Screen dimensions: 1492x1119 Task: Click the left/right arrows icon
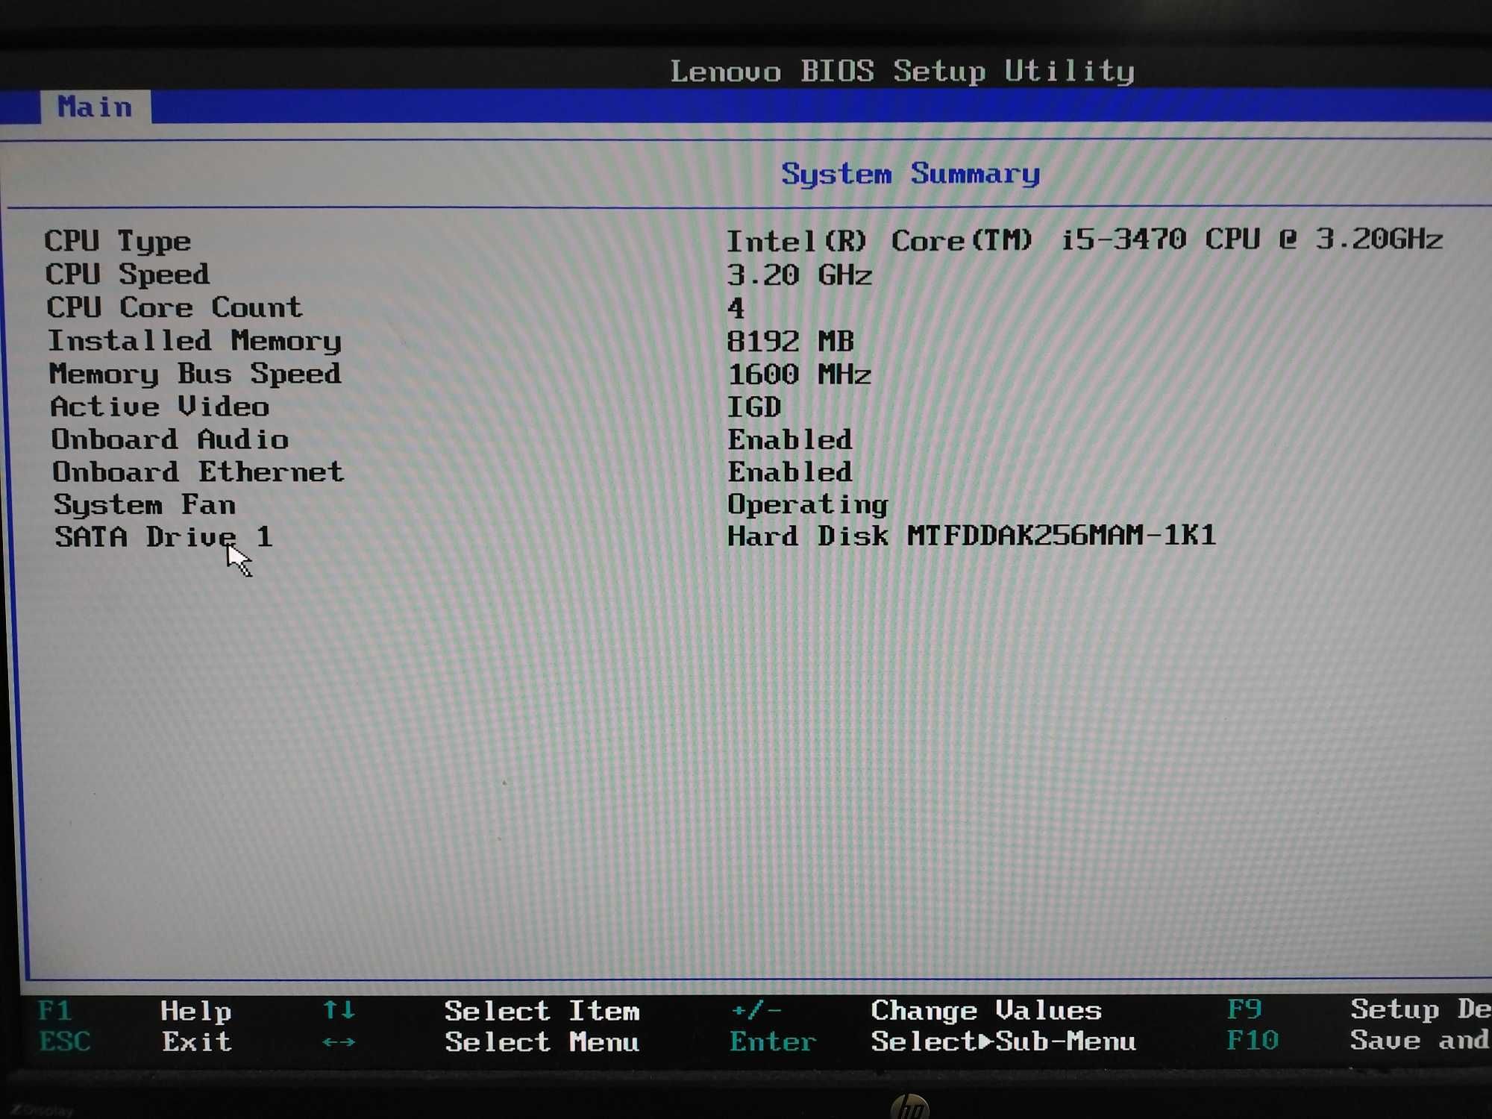339,1042
